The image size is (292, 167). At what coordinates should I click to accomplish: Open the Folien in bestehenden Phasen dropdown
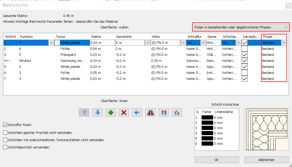pos(241,27)
